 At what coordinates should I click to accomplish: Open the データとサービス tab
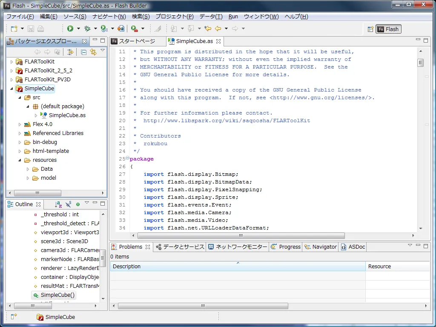coord(180,247)
